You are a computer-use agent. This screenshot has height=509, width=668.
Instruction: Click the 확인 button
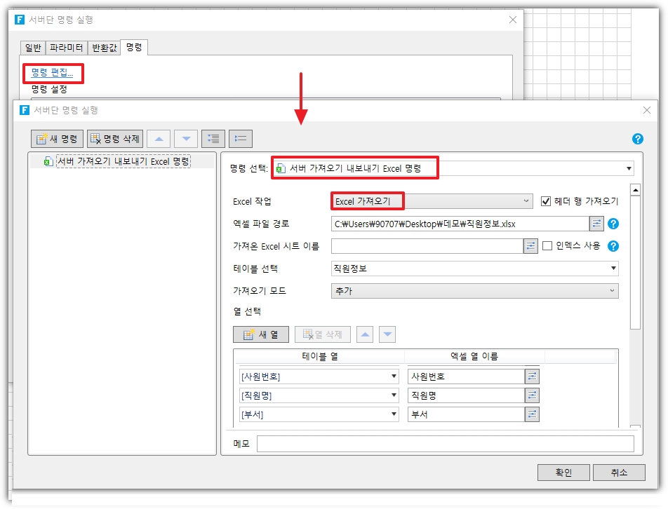point(563,473)
